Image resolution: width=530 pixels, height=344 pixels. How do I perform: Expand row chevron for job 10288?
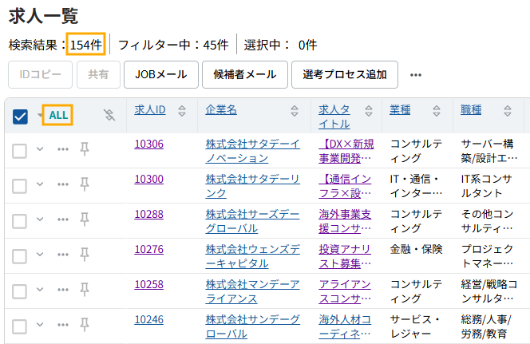coord(41,219)
